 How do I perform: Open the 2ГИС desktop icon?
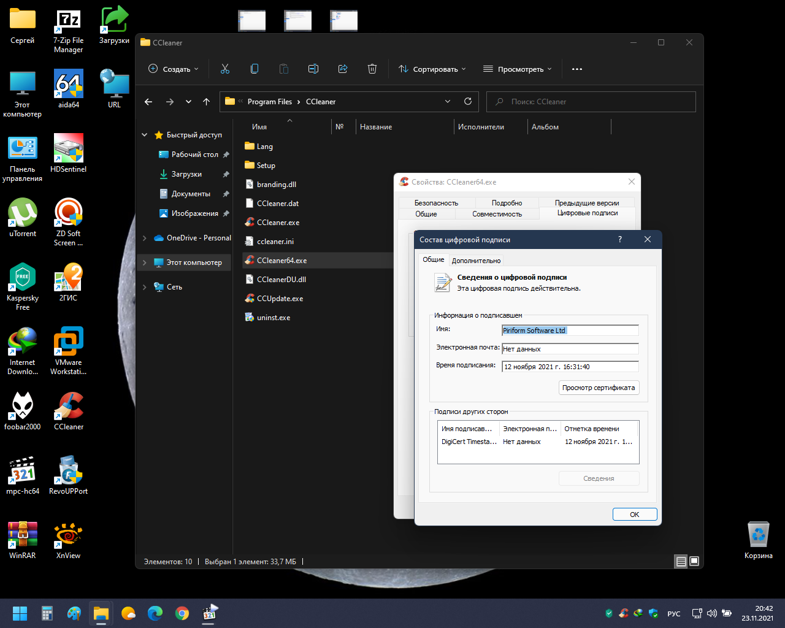tap(69, 282)
